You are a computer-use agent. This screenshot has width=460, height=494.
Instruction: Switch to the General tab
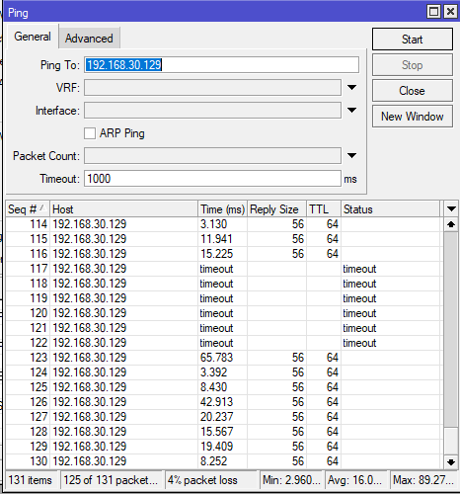point(33,37)
